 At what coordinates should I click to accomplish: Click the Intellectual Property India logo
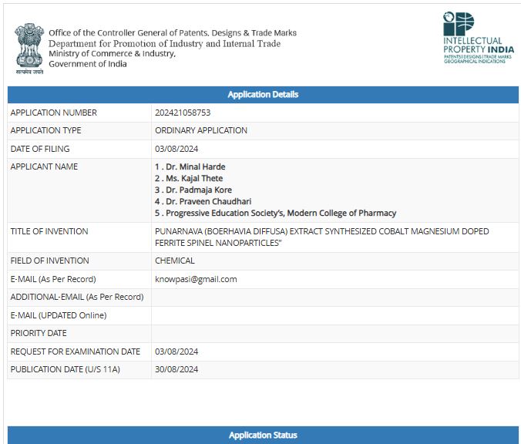[x=479, y=38]
